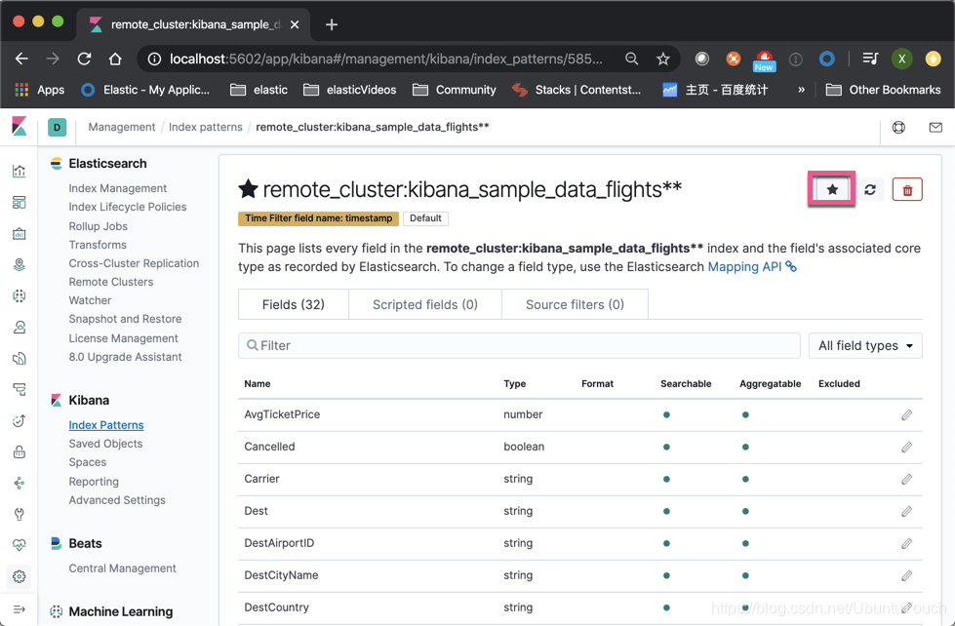
Task: Switch to Scripted fields (0) tab
Action: coord(425,304)
